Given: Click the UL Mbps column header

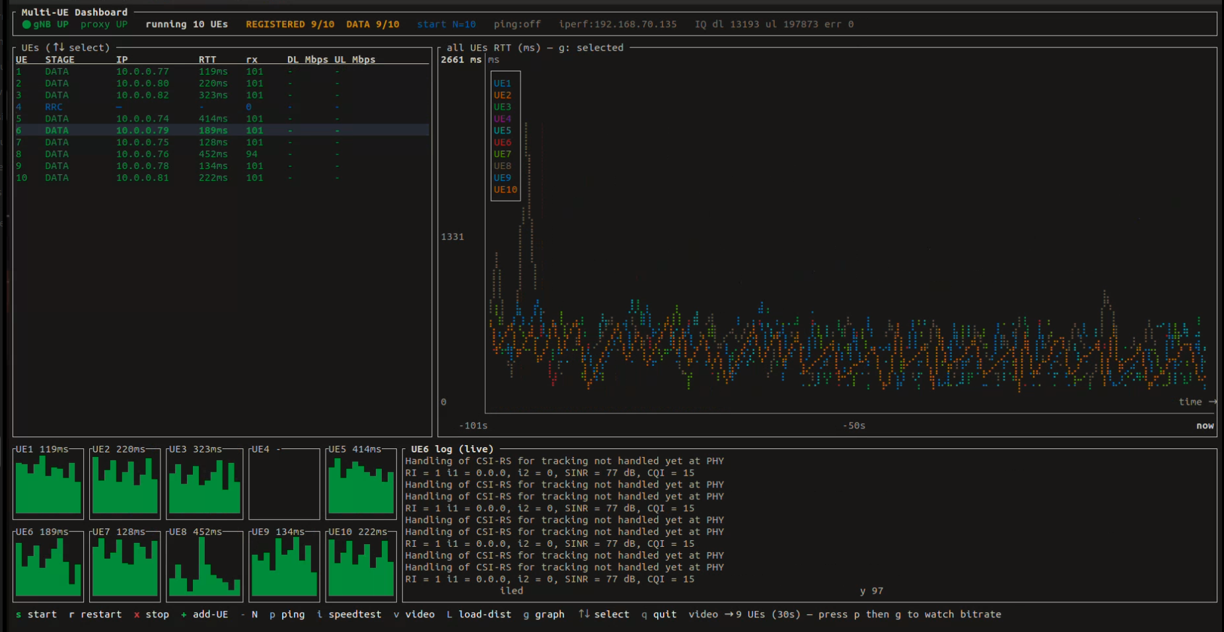Looking at the screenshot, I should [x=355, y=59].
